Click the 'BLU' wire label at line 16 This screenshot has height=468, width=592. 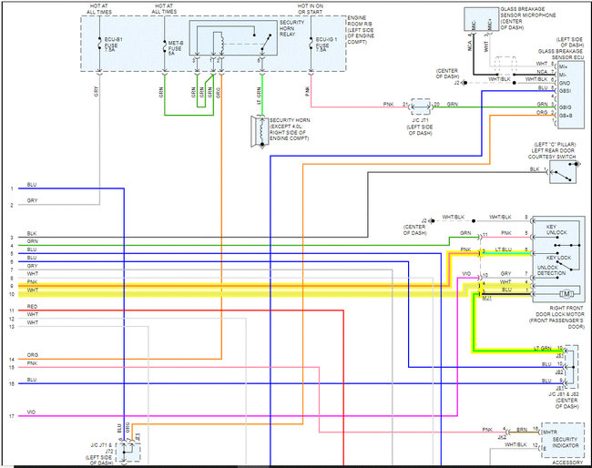(x=32, y=380)
